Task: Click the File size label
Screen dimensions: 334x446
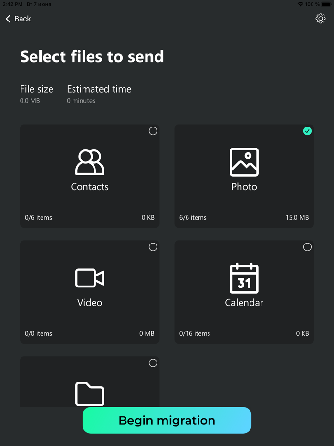Action: [x=37, y=89]
